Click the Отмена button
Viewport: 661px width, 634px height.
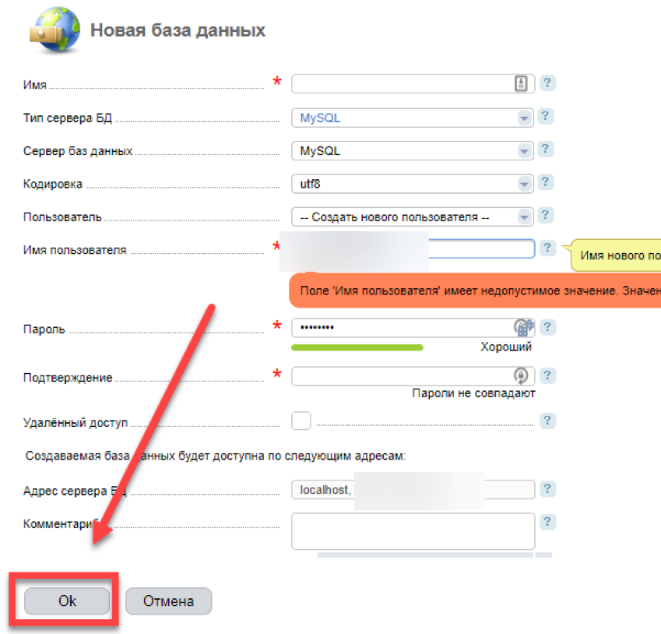tap(169, 601)
